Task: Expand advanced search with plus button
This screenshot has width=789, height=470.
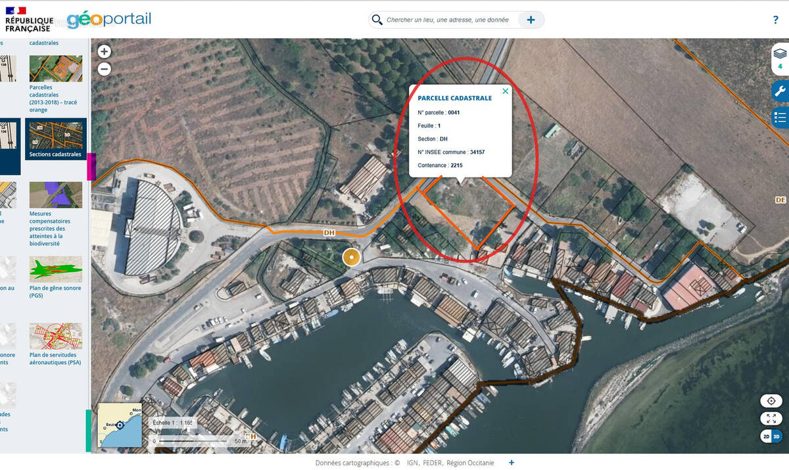Action: coord(531,20)
